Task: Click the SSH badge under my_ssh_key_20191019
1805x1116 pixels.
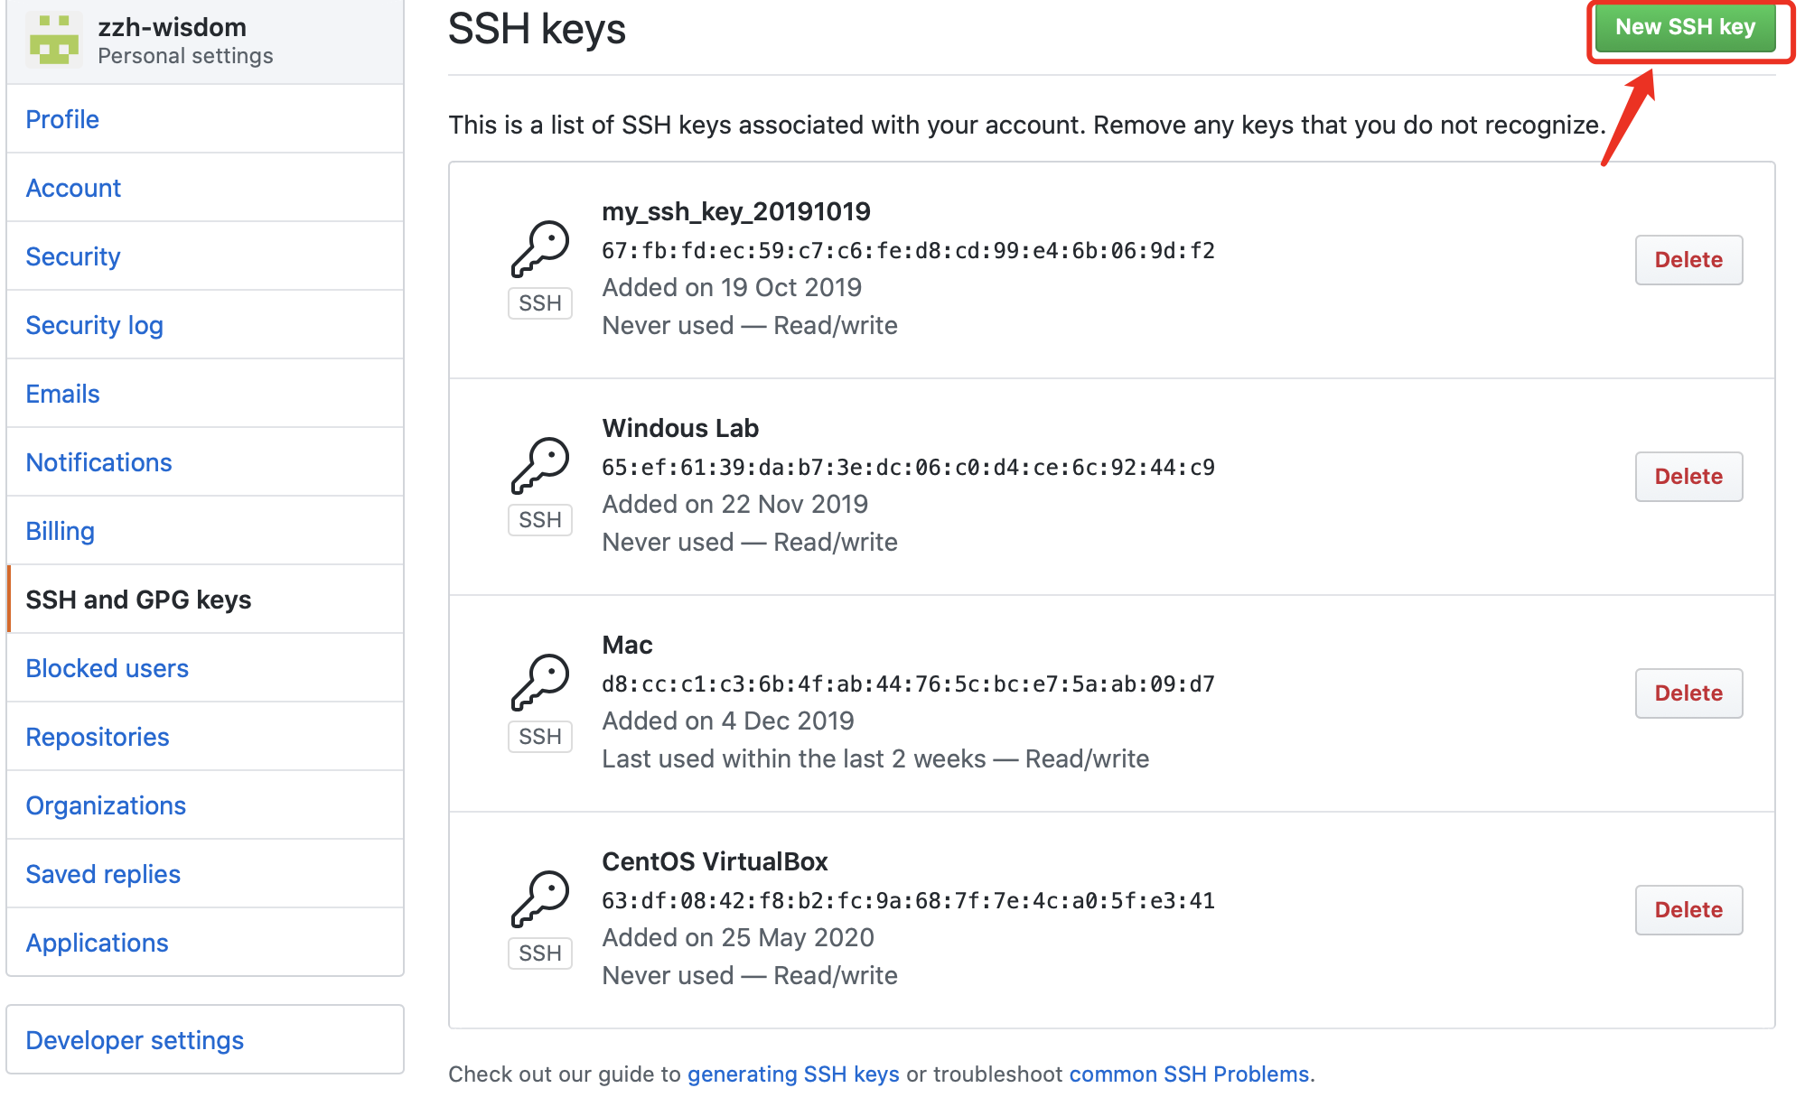Action: [x=539, y=302]
